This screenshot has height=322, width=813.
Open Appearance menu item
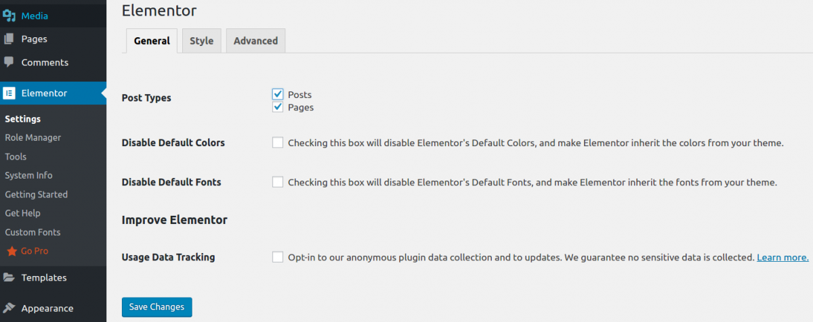tap(53, 308)
